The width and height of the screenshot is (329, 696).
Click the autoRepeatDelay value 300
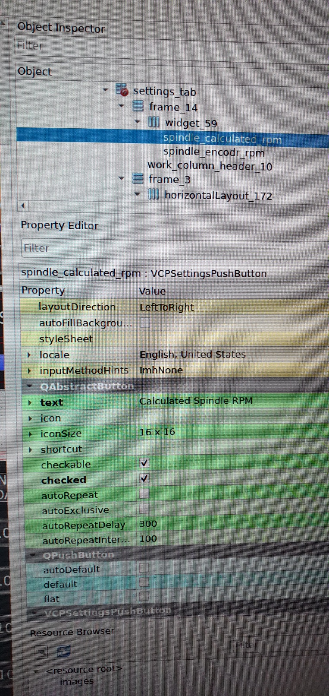148,524
